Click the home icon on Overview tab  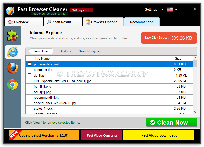click(10, 22)
